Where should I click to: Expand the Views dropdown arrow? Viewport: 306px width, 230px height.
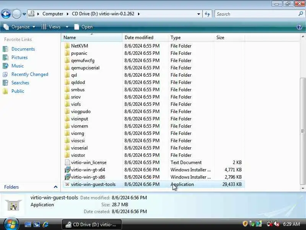point(67,27)
